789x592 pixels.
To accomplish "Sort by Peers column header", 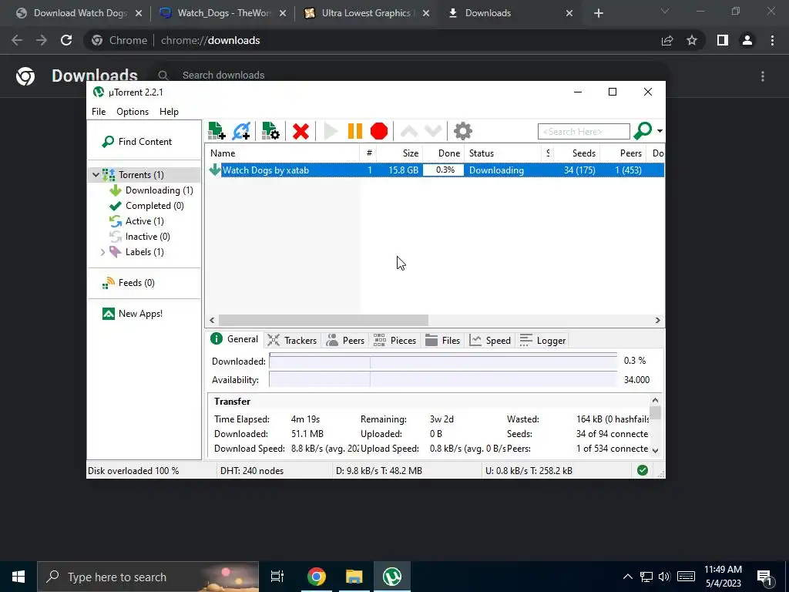I will 623,153.
